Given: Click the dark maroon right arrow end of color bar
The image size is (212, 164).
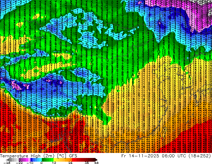Looking at the screenshot, I should 96,160.
